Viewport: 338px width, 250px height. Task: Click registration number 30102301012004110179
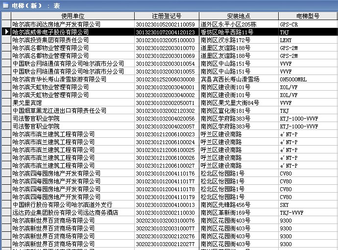pyautogui.click(x=167, y=197)
